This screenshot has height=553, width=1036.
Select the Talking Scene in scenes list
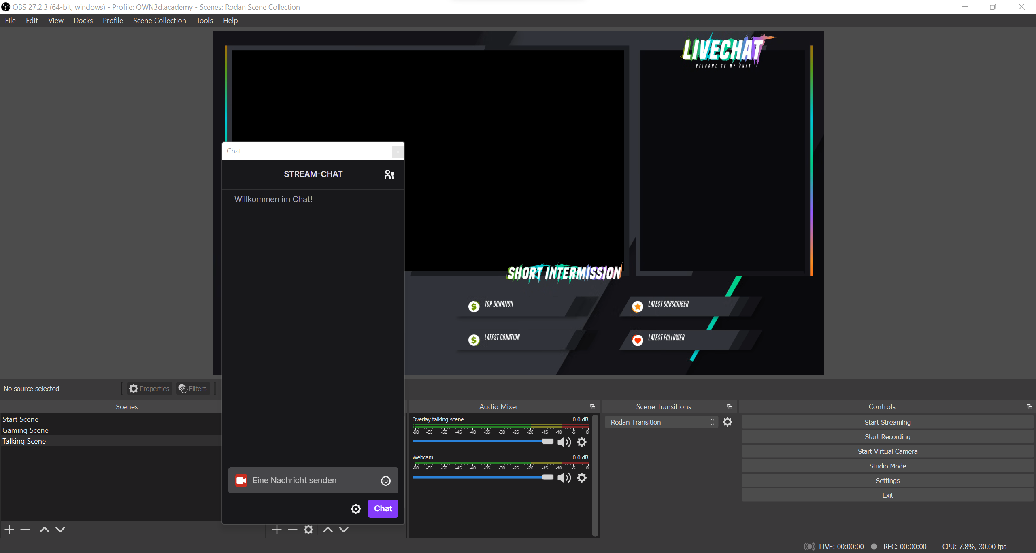(x=24, y=440)
